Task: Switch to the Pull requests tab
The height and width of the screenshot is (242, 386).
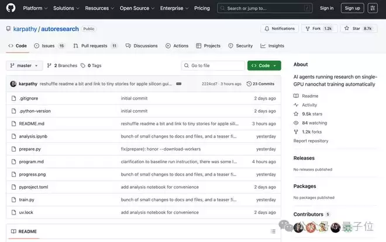Action: [94, 45]
